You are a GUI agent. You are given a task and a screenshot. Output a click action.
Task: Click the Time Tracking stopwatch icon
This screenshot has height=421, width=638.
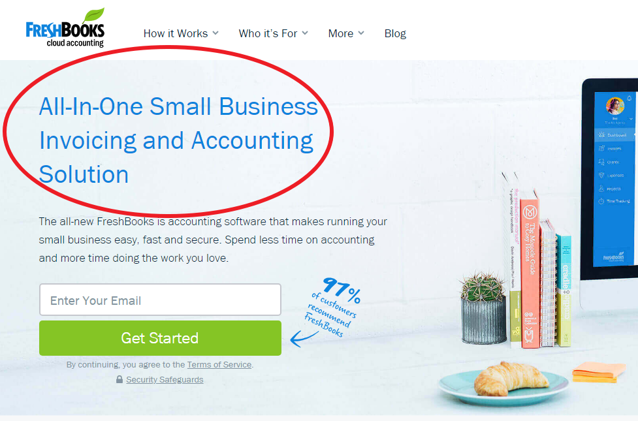pos(601,201)
